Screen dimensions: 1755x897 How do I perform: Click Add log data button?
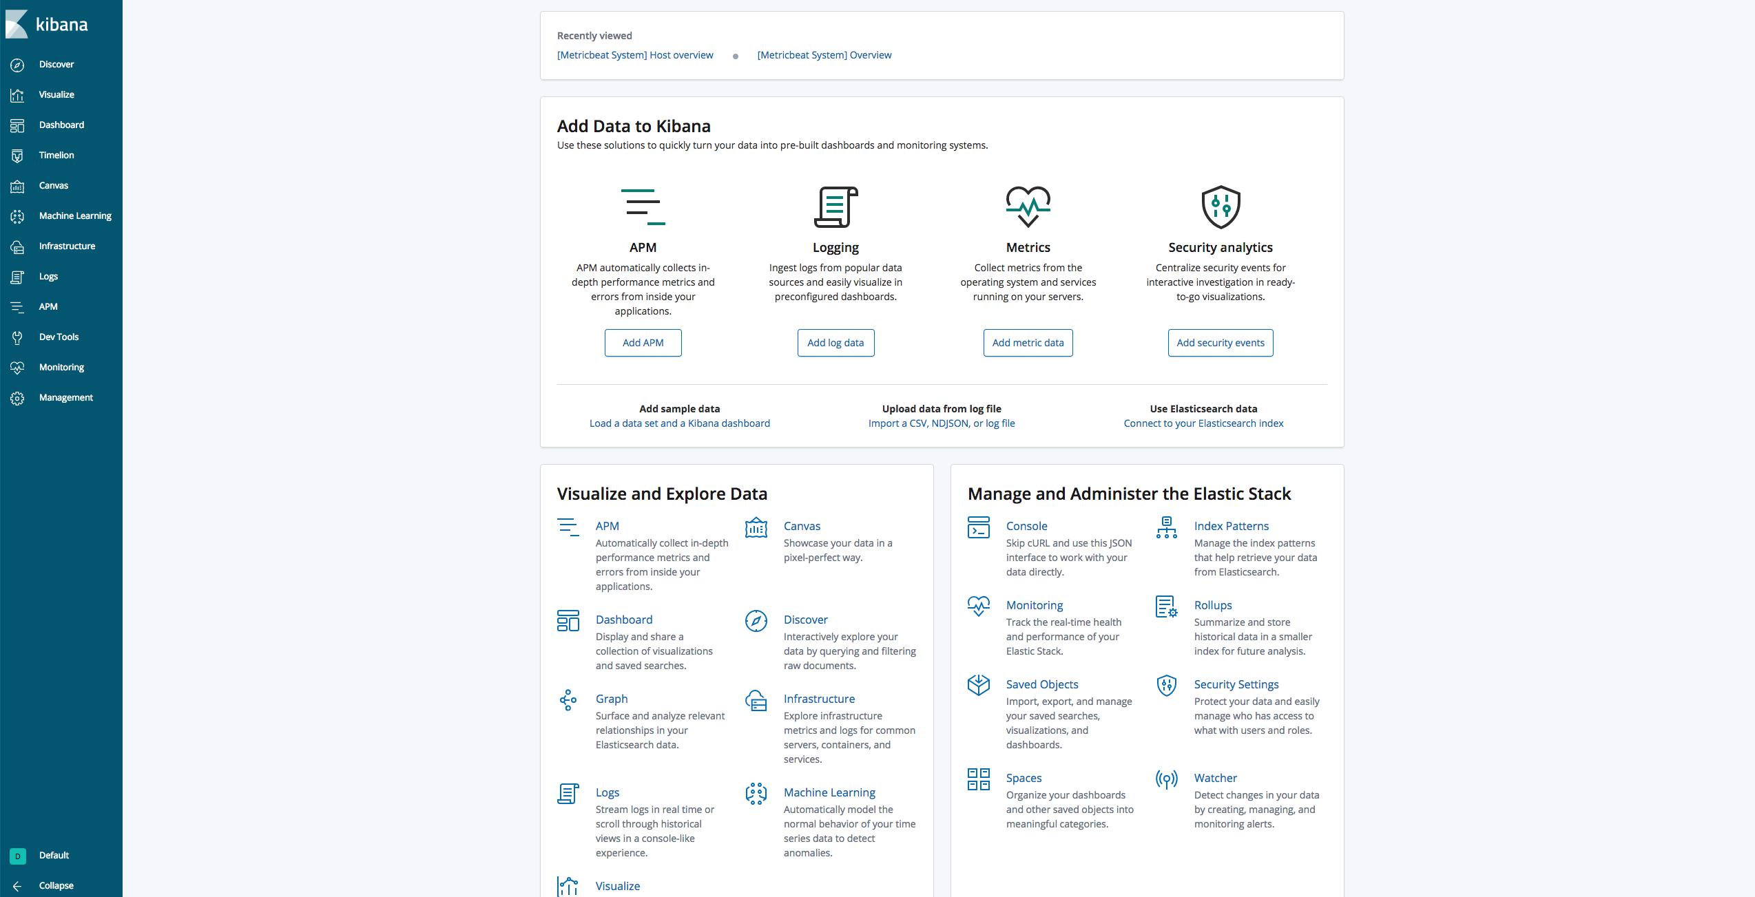836,342
